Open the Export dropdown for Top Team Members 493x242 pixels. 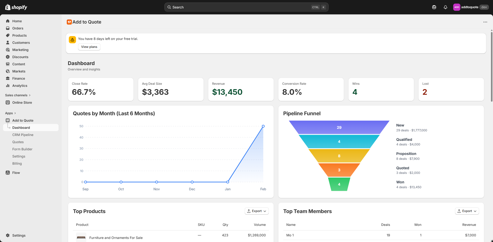point(467,211)
